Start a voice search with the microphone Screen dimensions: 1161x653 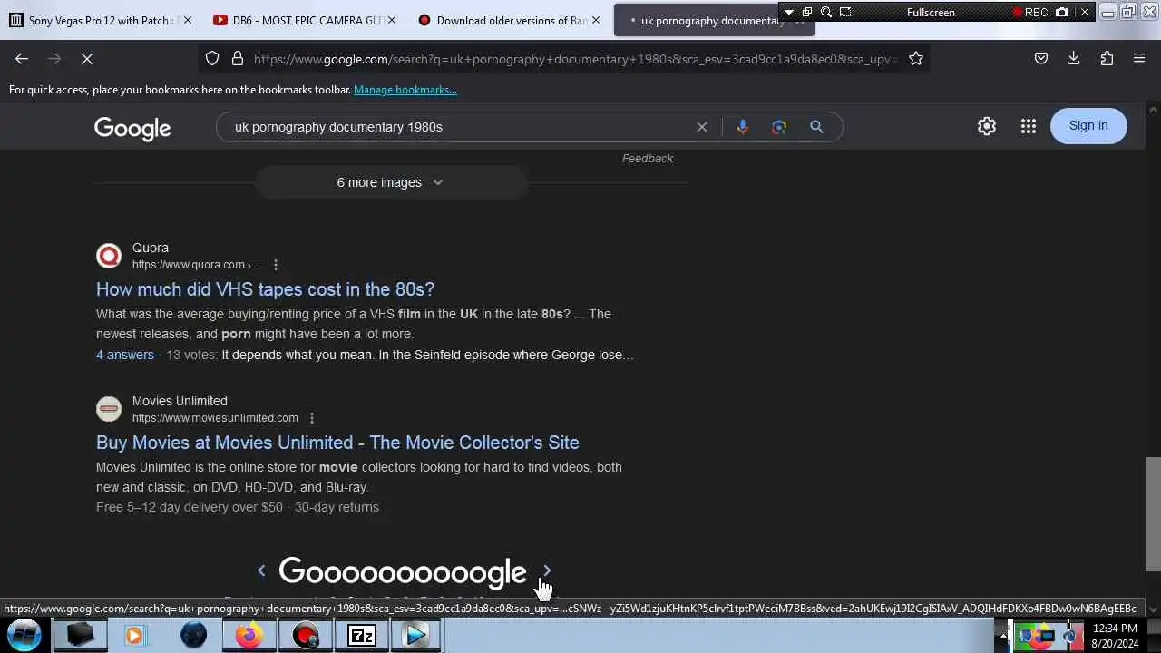pos(743,127)
